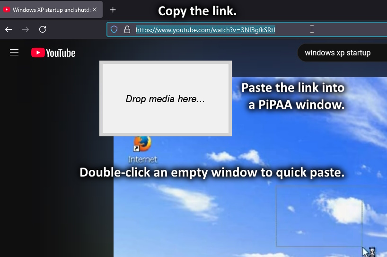387x257 pixels.
Task: Go to the YouTube home logo
Action: coord(53,53)
